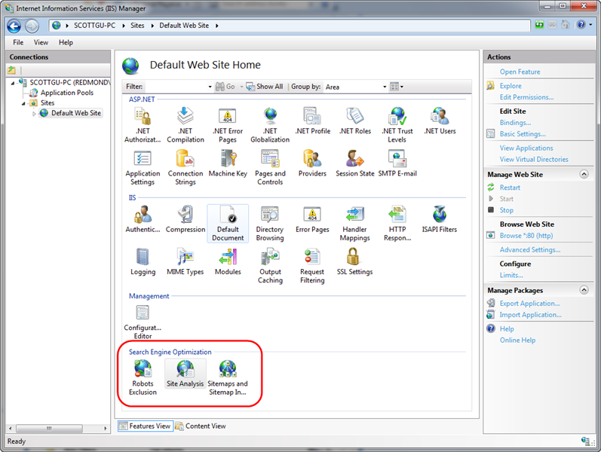This screenshot has width=601, height=452.
Task: Click the Filter text input field
Action: coord(175,87)
